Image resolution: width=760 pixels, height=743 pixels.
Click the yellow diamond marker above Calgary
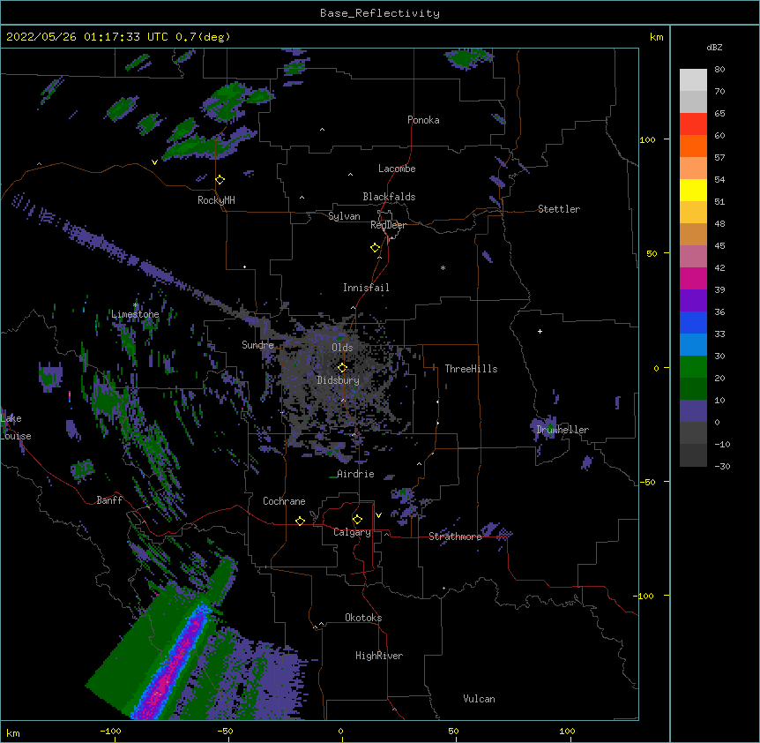[x=357, y=520]
